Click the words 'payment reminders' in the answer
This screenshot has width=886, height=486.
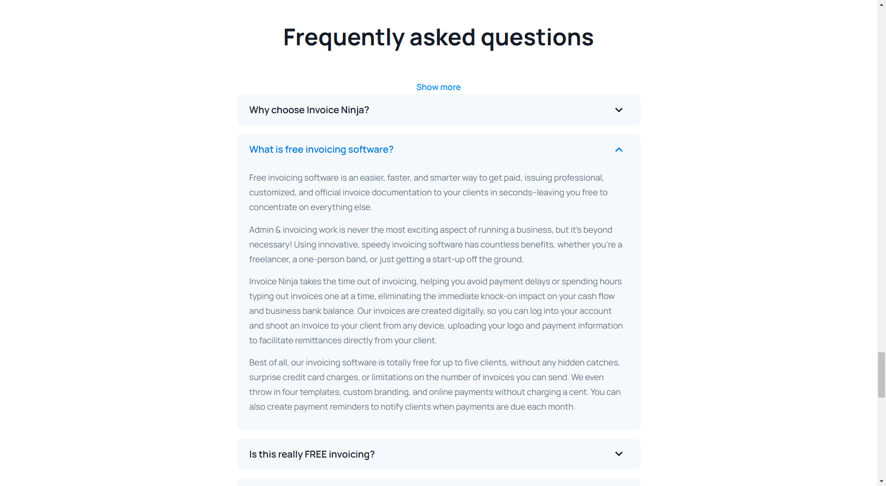tap(331, 407)
